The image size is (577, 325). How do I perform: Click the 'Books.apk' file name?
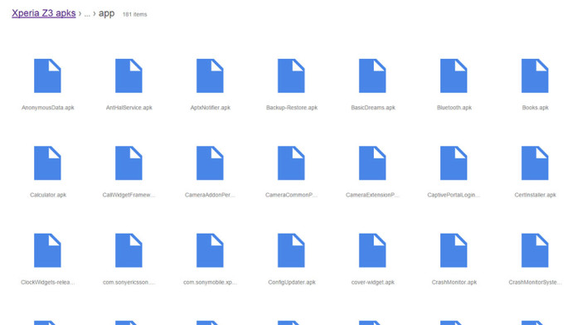point(536,108)
